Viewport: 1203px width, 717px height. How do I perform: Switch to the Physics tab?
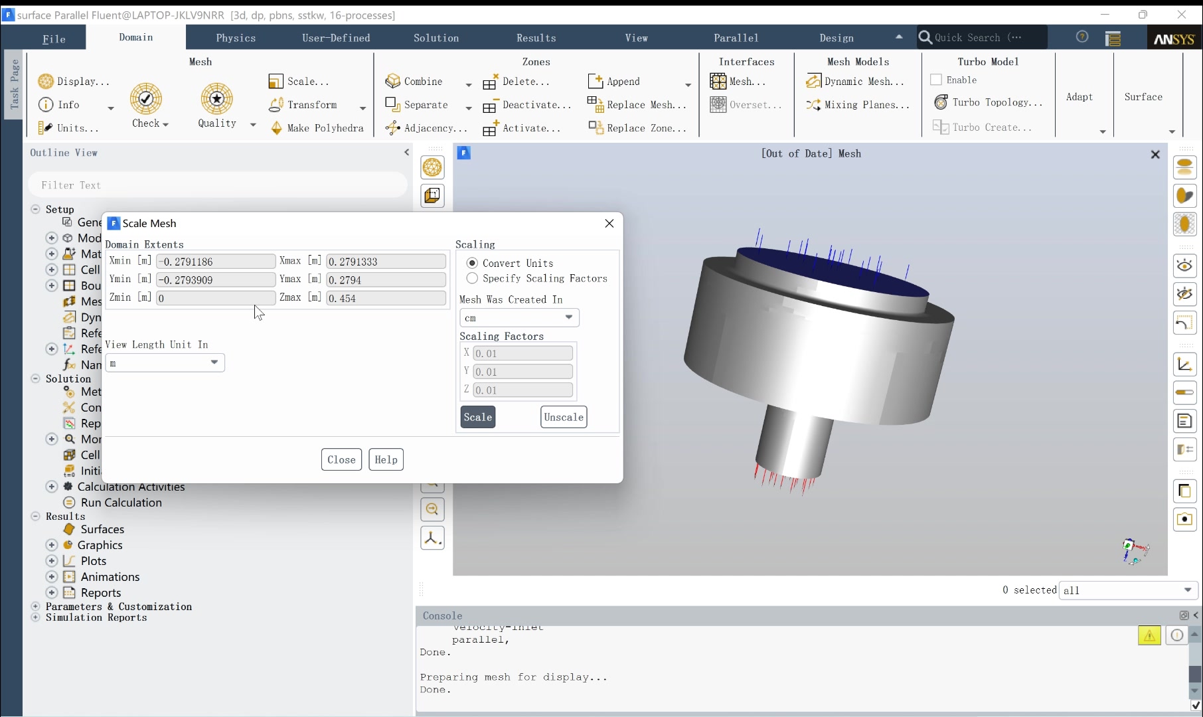pos(236,38)
